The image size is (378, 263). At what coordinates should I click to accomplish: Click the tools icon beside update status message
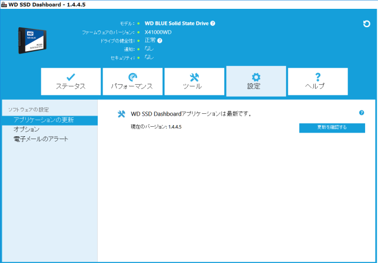(x=121, y=114)
